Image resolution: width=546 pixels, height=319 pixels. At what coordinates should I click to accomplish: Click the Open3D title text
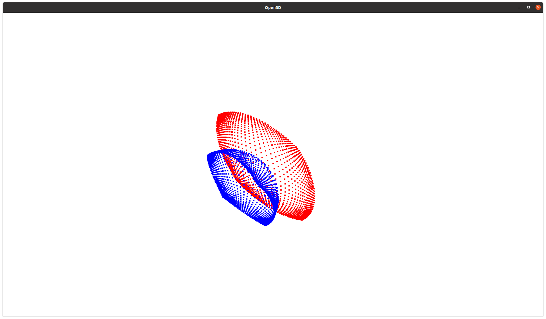[273, 8]
